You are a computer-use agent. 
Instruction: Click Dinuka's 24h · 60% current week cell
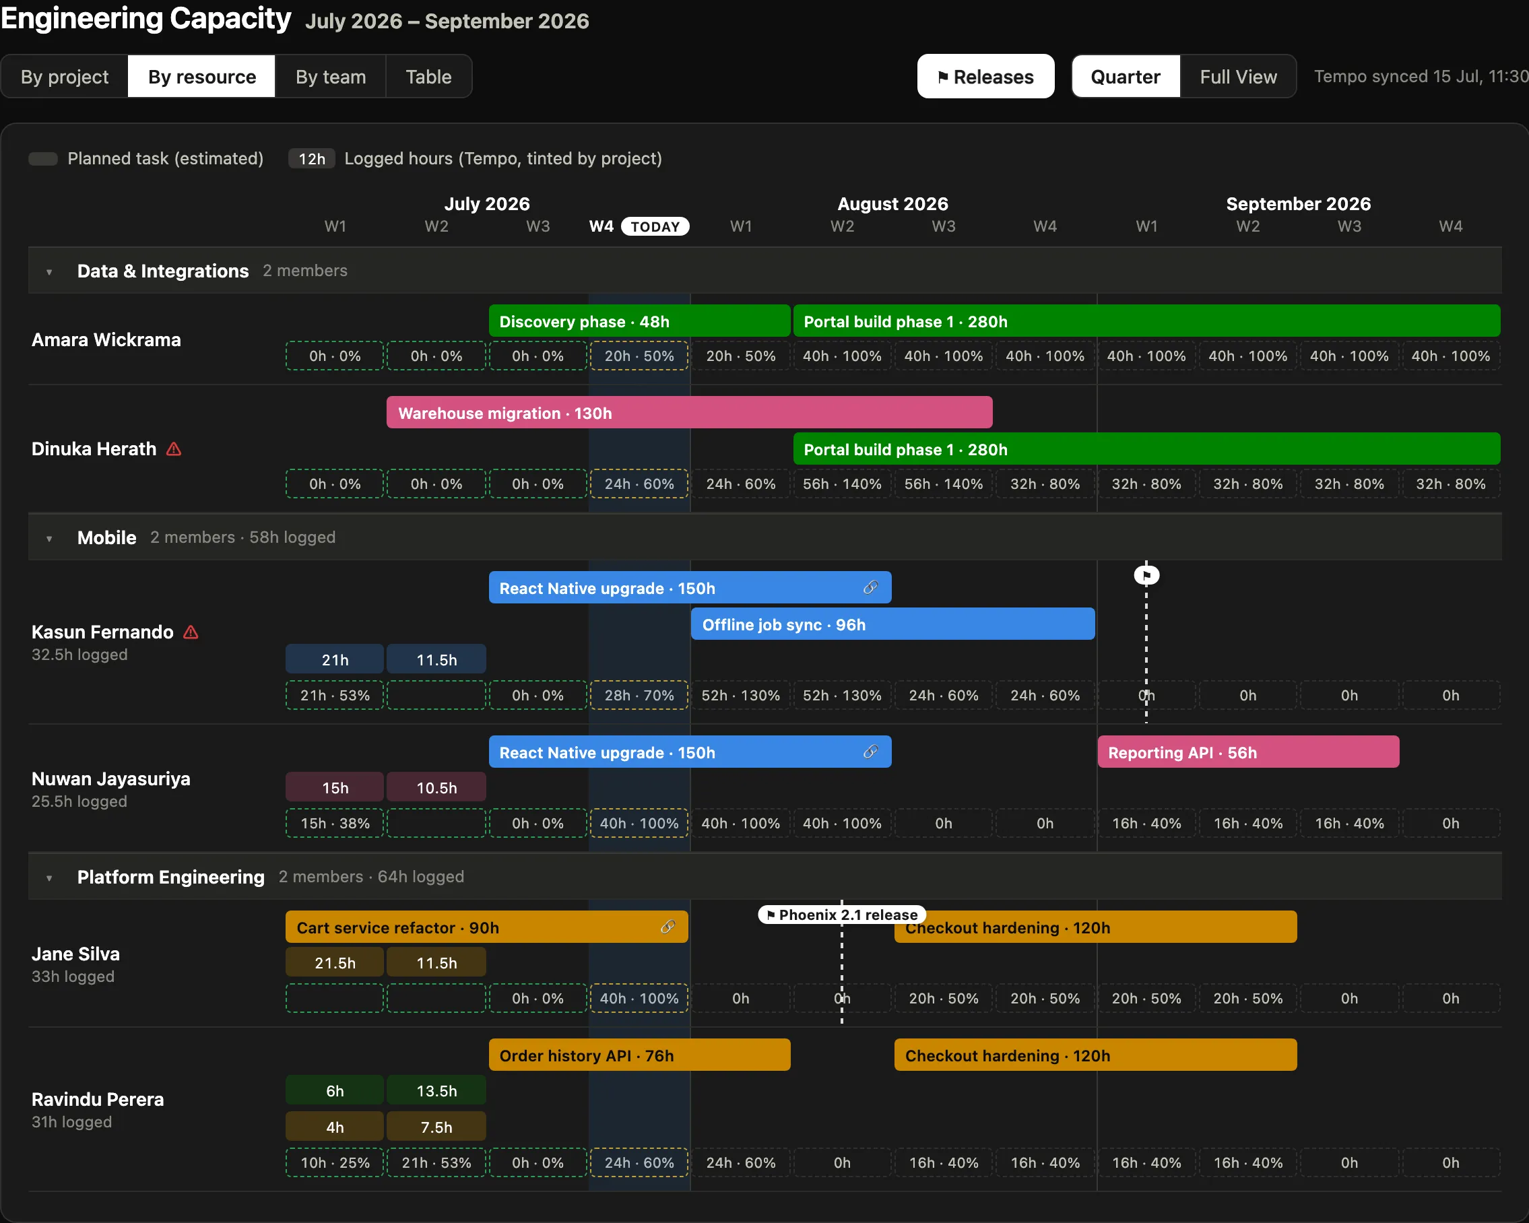(639, 484)
